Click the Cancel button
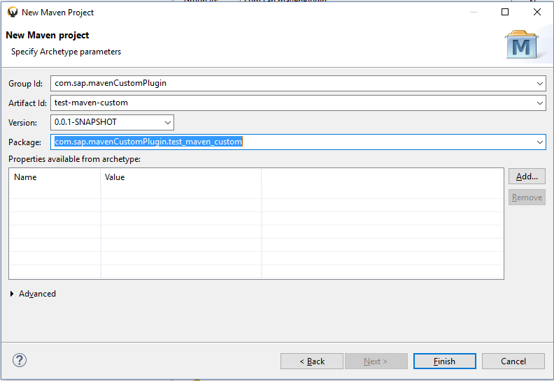 513,361
